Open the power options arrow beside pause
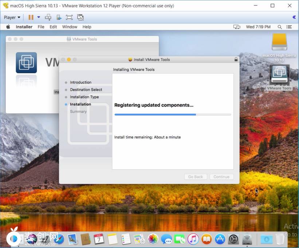 [39, 17]
